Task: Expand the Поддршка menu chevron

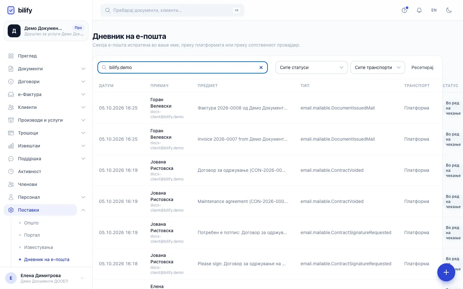Action: point(83,159)
